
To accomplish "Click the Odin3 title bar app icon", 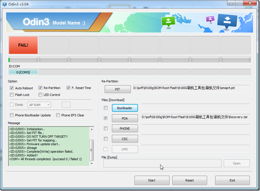I will 5,4.
